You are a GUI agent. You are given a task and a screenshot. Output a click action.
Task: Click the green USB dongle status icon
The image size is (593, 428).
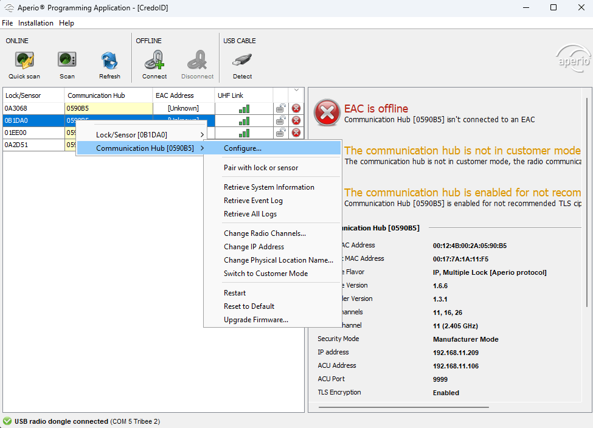click(x=7, y=421)
